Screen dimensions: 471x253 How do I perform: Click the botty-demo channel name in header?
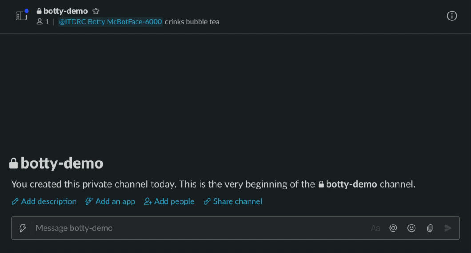coord(65,11)
